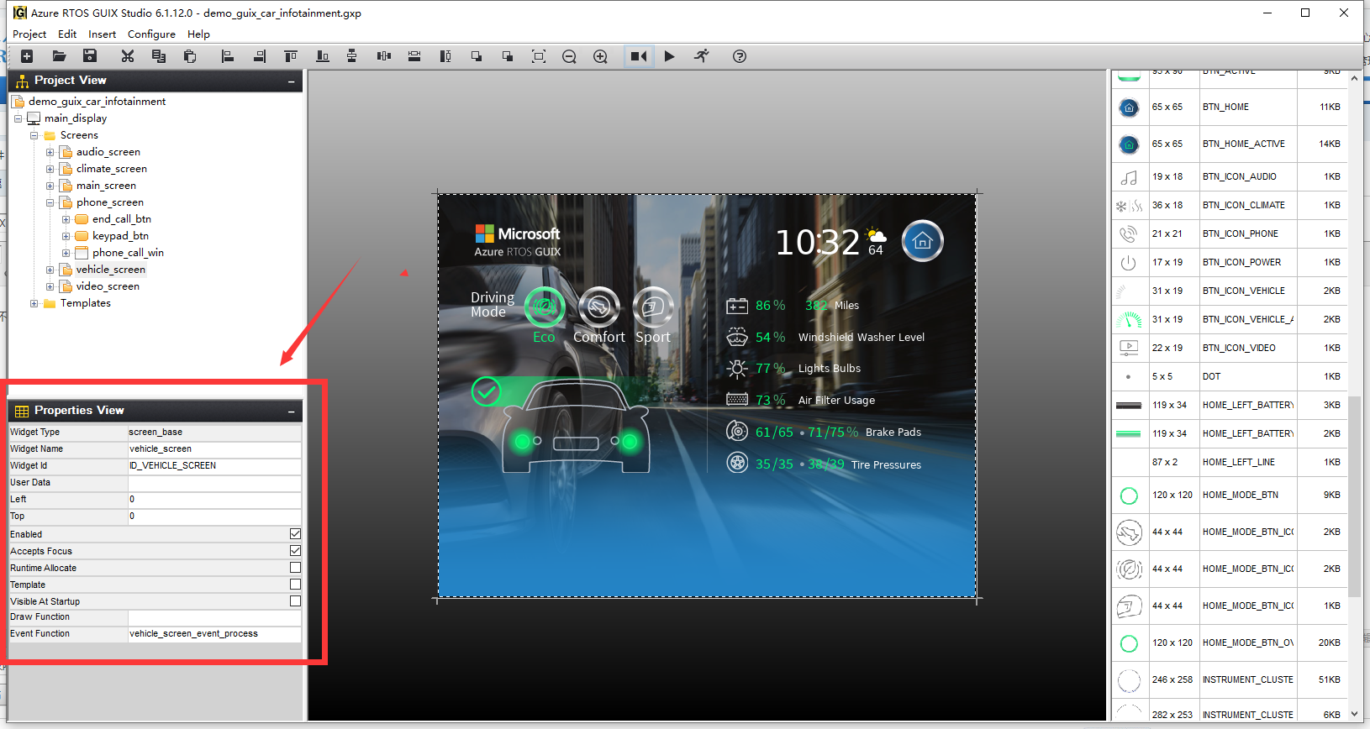The image size is (1370, 729).
Task: Open the Configure menu
Action: (151, 34)
